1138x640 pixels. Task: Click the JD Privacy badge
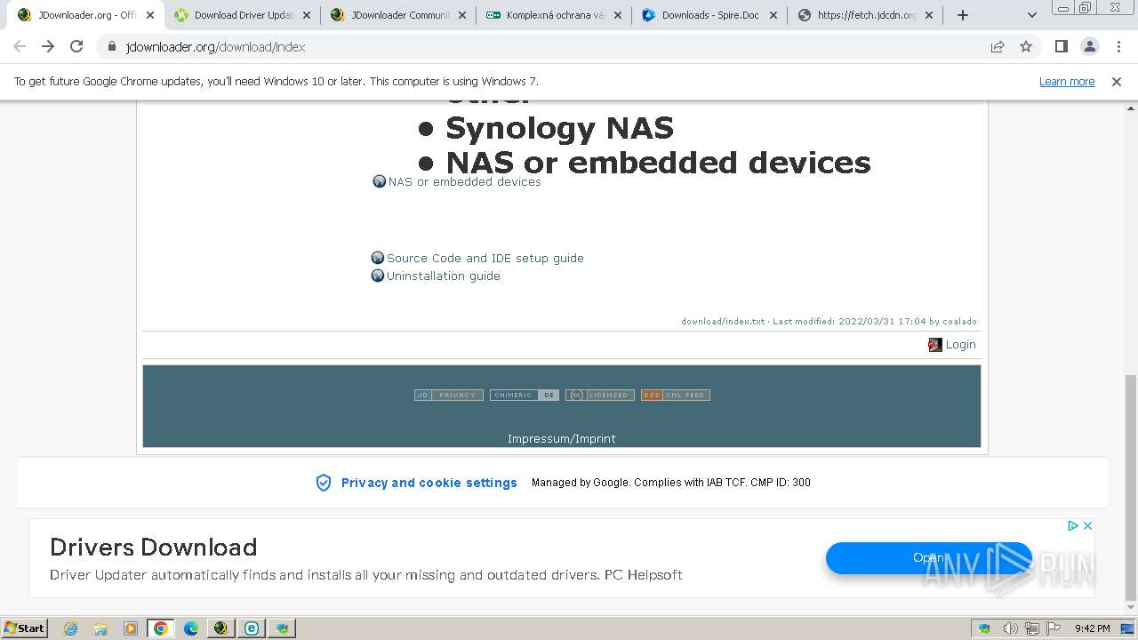tap(449, 395)
